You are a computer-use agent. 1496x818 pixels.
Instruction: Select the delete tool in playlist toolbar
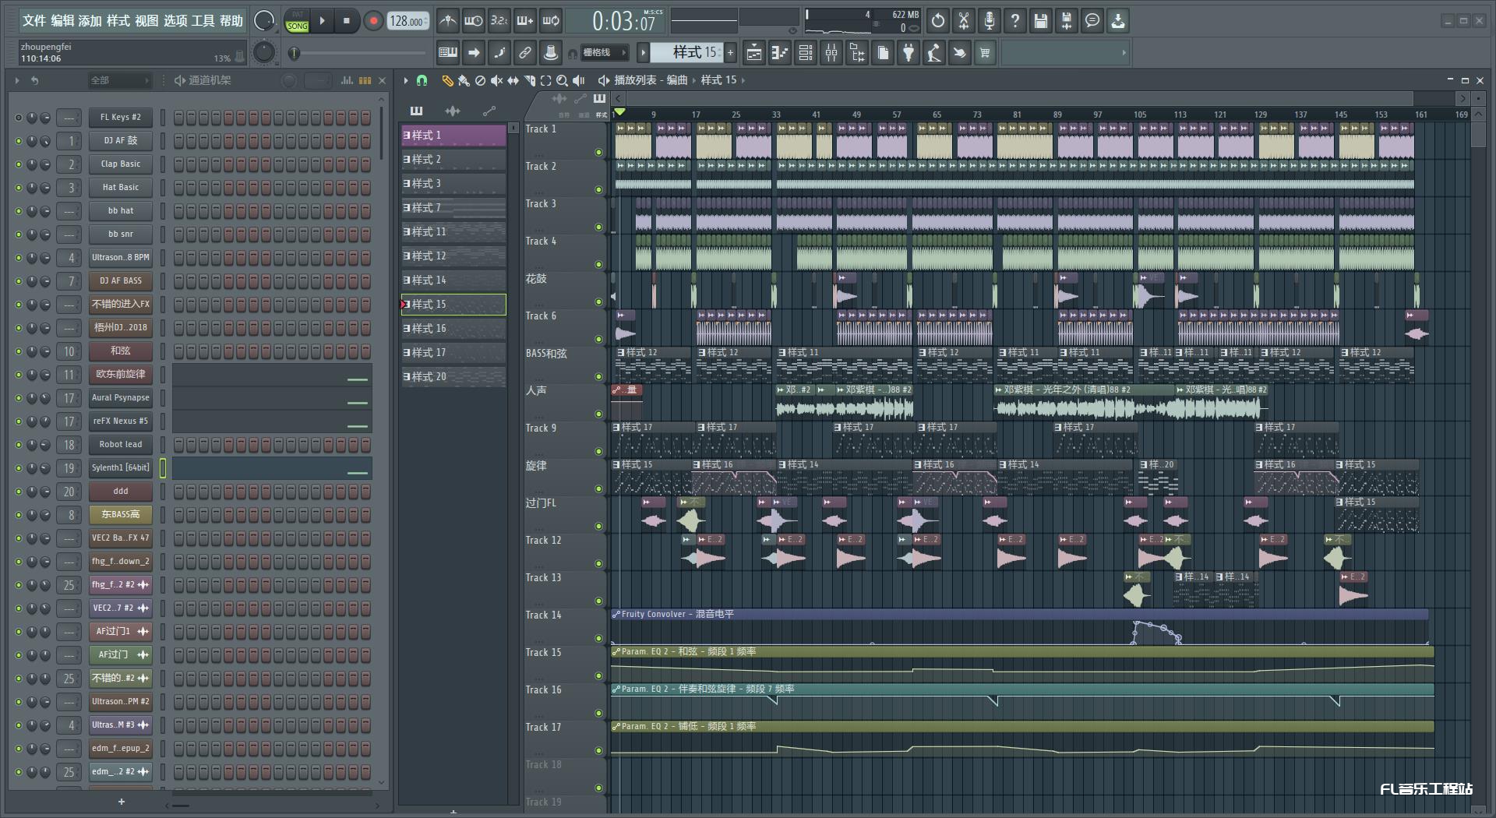[480, 80]
